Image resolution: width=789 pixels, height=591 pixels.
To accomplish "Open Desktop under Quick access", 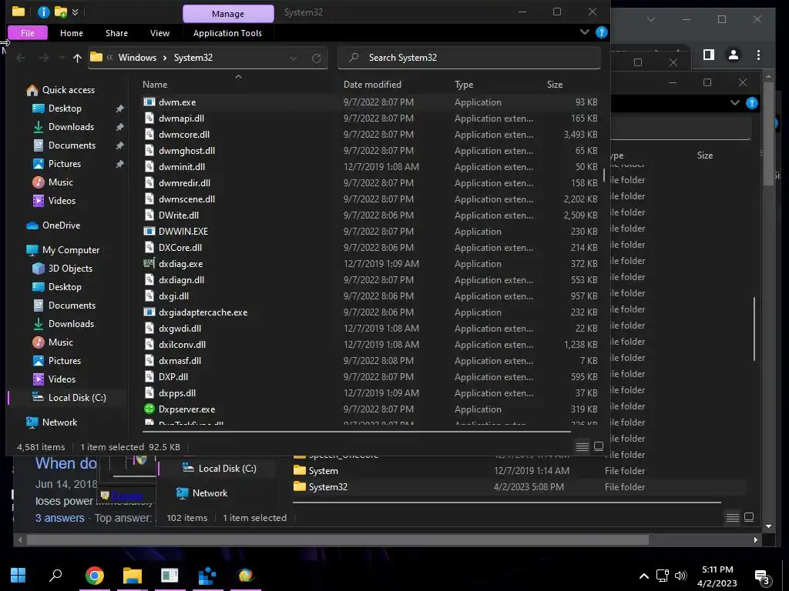I will [x=65, y=108].
